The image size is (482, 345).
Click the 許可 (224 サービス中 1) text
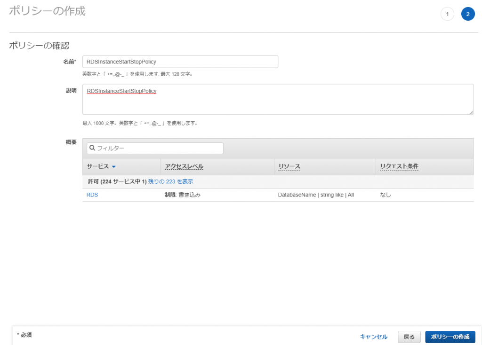tap(117, 181)
